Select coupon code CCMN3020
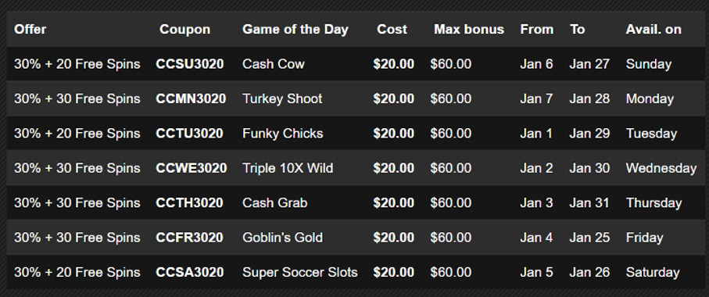709x297 pixels. 191,99
